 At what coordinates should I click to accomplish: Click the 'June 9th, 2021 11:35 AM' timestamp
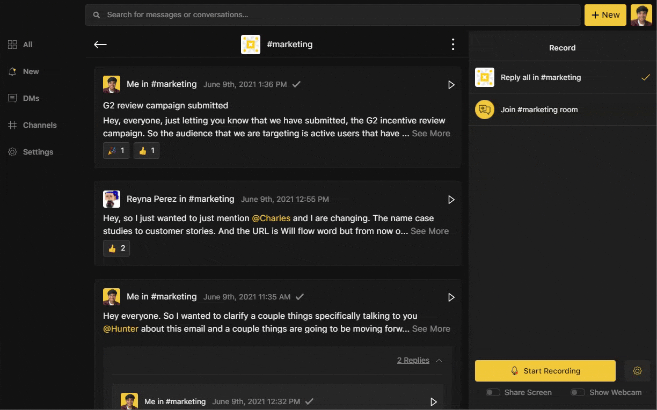[x=247, y=297]
